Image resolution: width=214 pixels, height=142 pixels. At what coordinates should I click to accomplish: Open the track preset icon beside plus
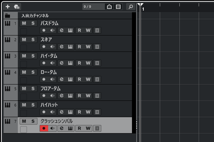tap(17, 6)
